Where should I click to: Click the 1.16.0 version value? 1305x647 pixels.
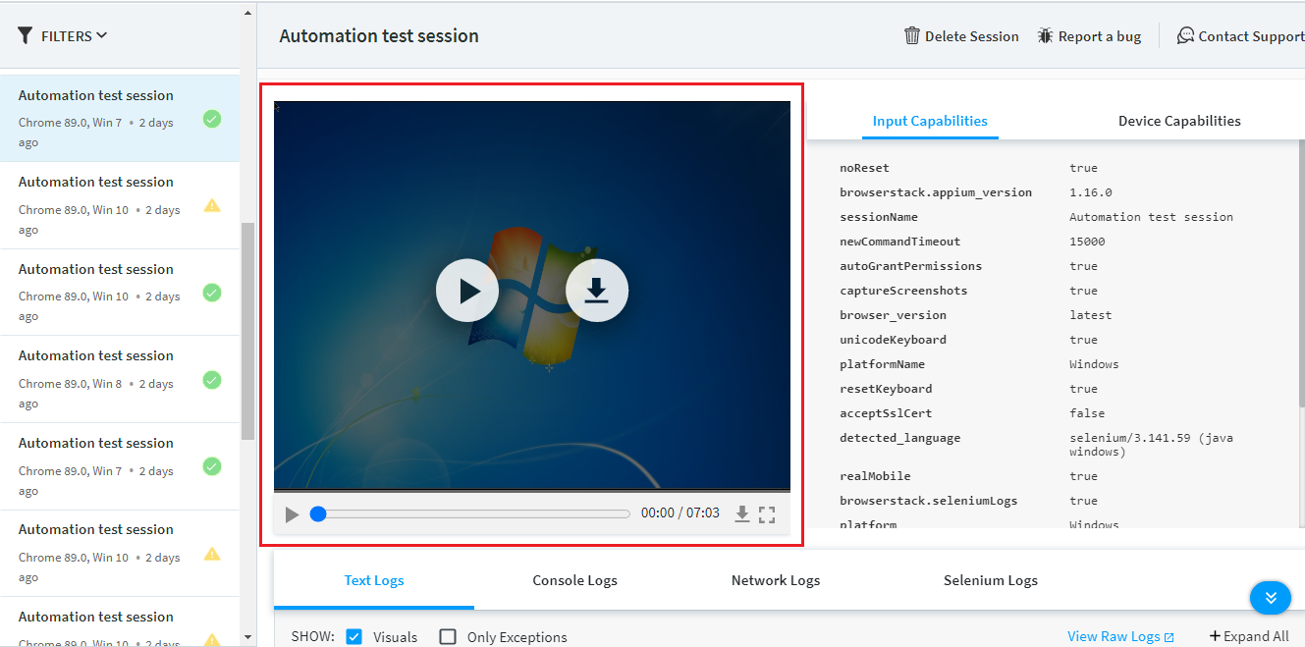coord(1091,192)
